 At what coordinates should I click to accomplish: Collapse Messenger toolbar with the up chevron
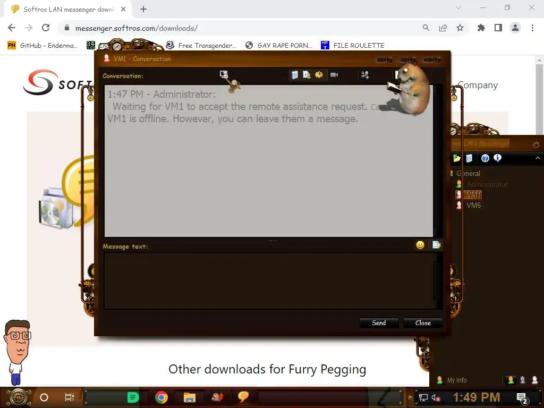(x=538, y=158)
